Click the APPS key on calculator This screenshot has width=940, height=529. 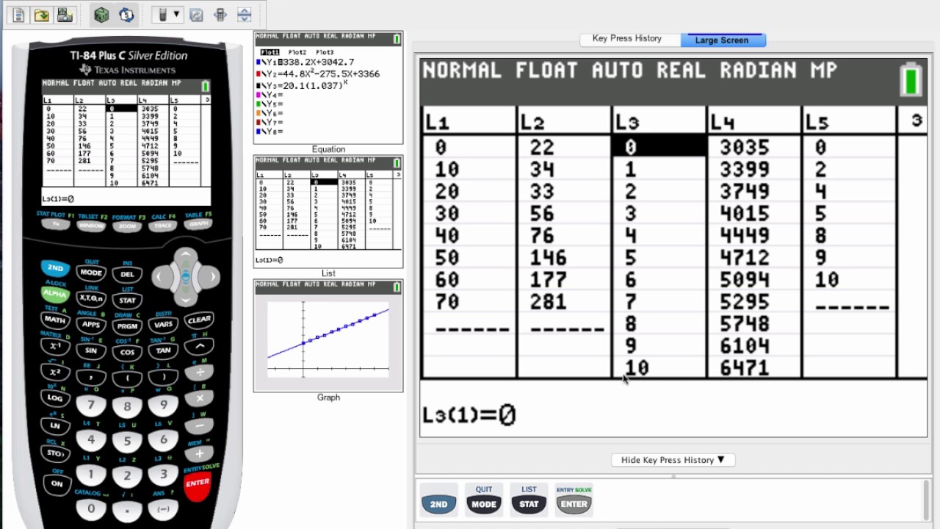(91, 324)
